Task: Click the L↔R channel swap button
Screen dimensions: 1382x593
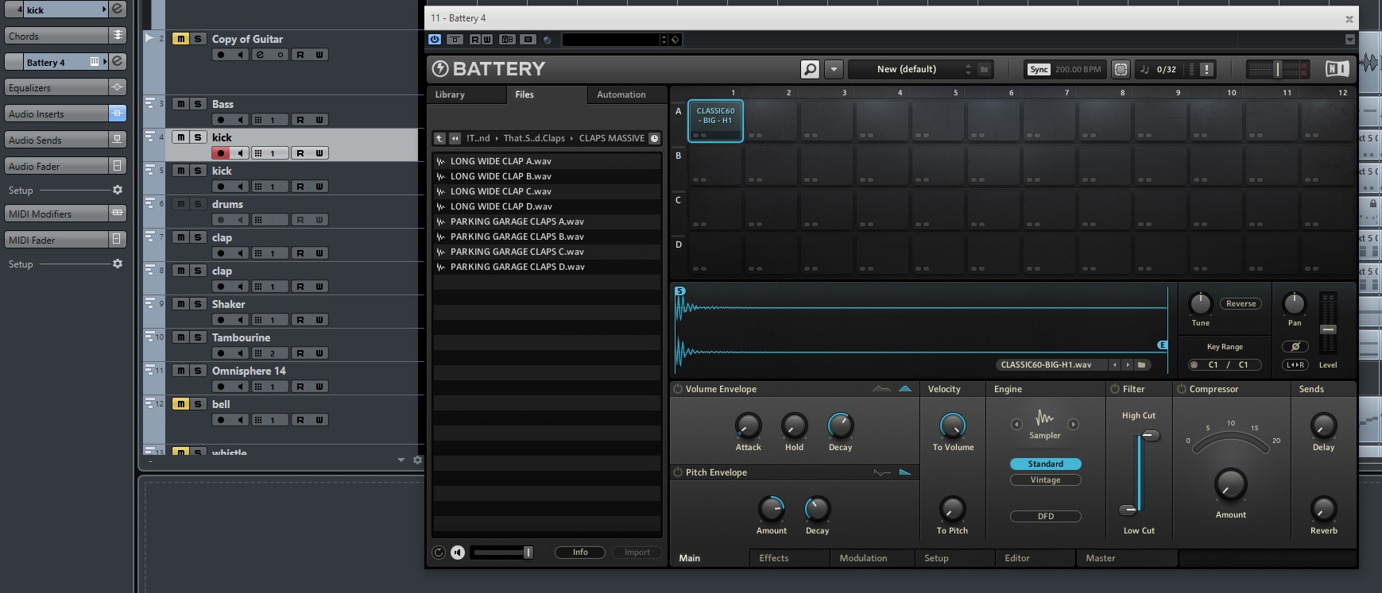Action: 1295,365
